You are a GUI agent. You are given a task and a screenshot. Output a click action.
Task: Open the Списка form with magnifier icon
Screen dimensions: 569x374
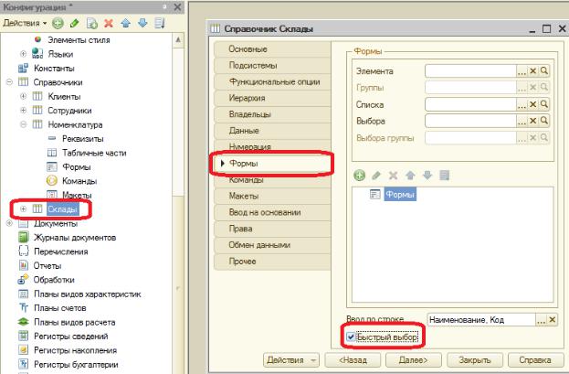point(544,104)
